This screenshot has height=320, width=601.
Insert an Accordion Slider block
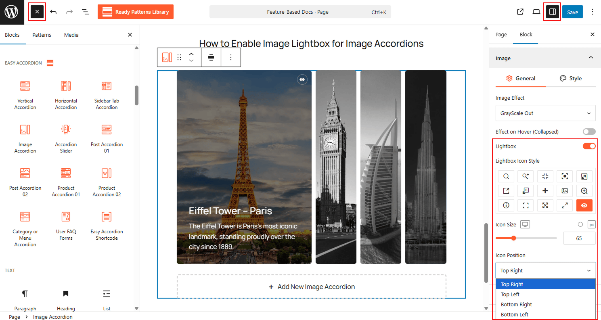pos(66,137)
